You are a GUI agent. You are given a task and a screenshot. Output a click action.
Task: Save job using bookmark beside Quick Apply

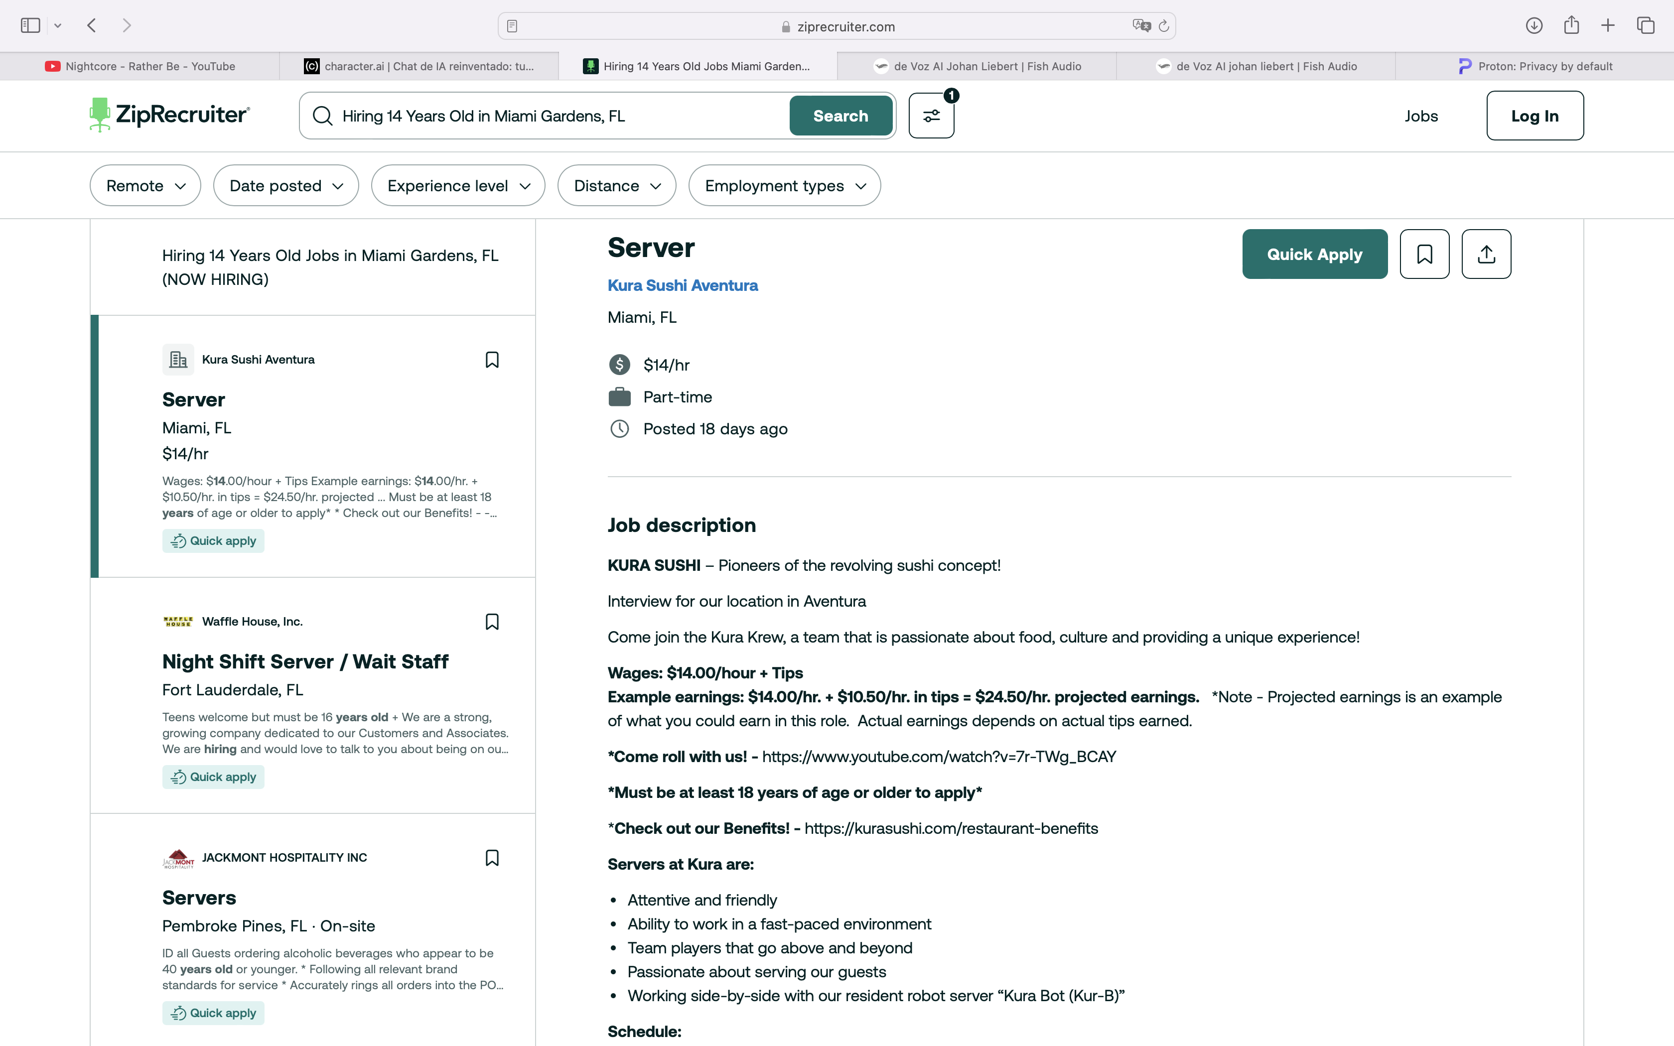pyautogui.click(x=1424, y=254)
